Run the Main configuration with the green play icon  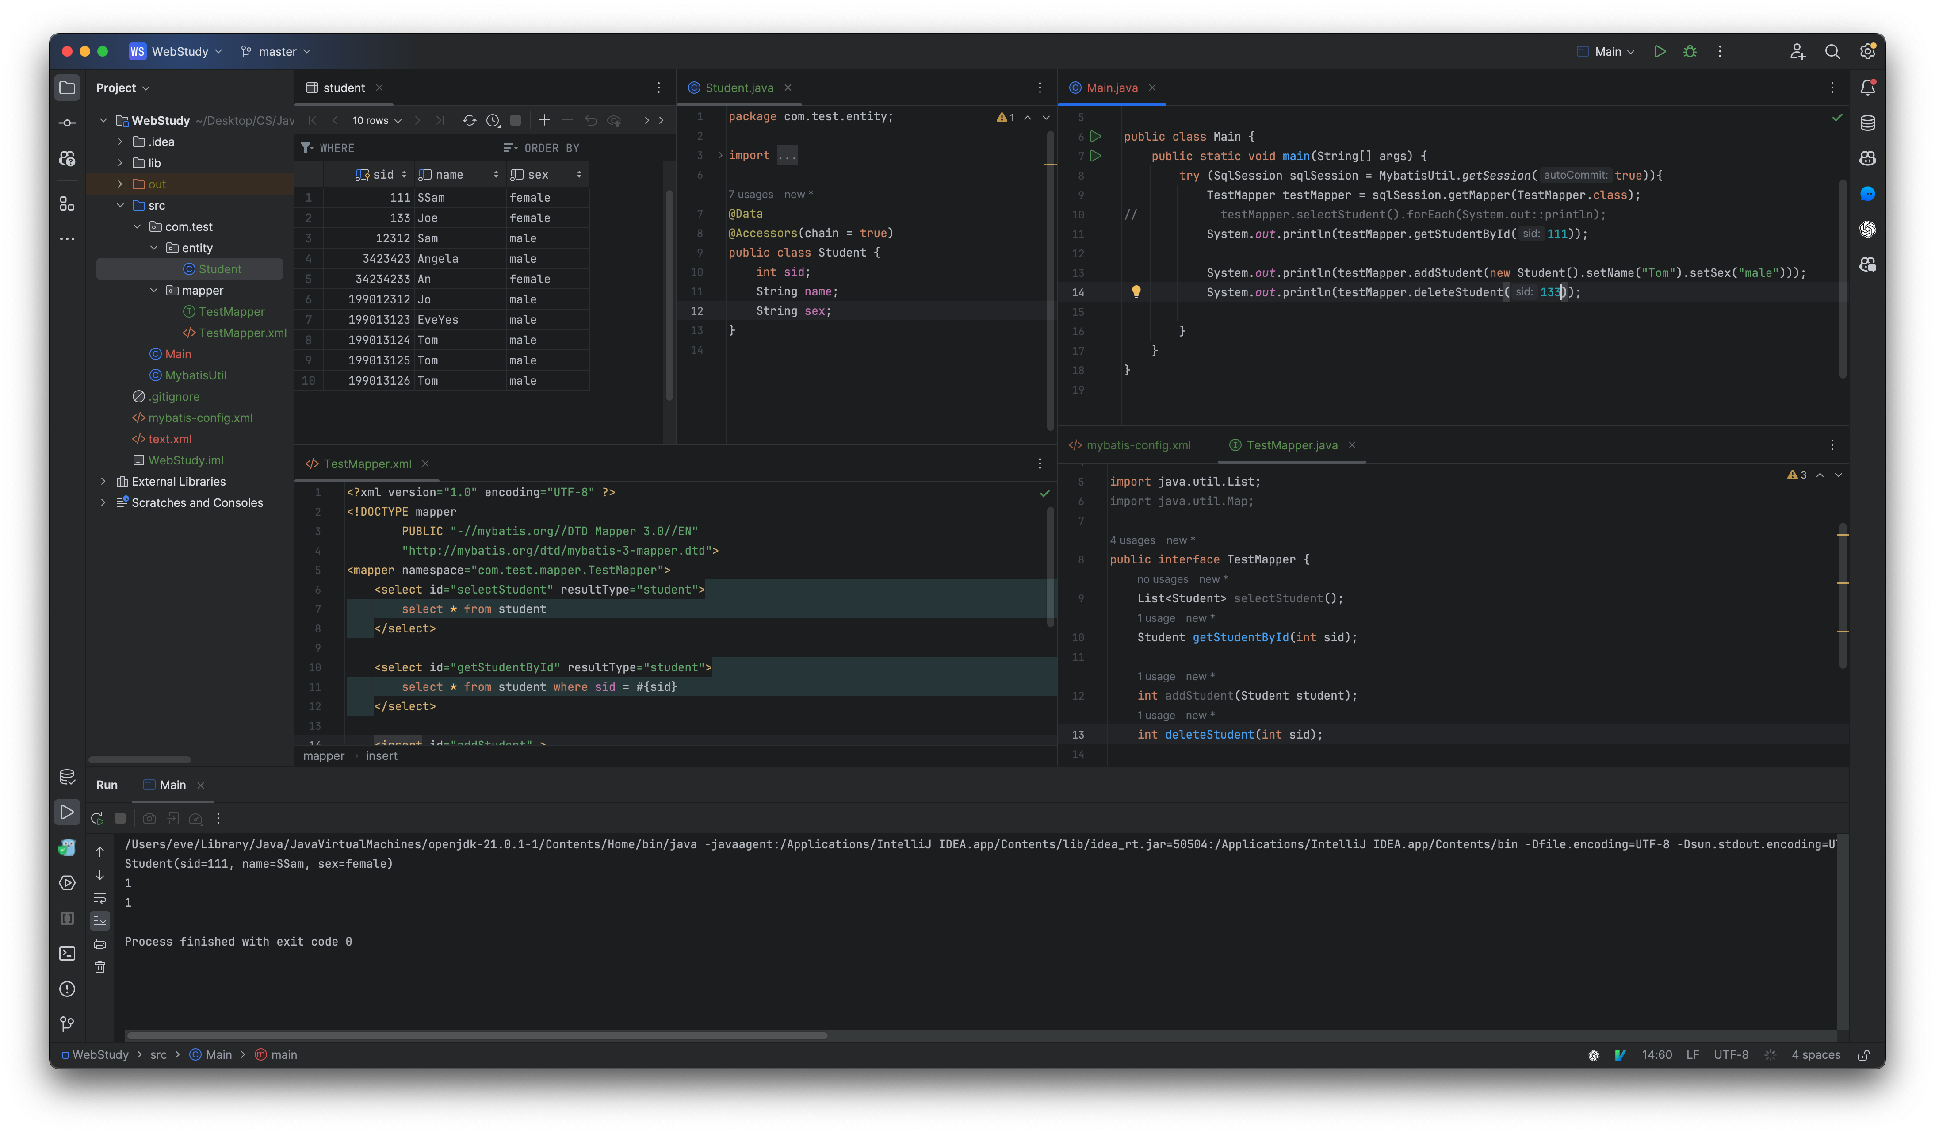pyautogui.click(x=1661, y=51)
